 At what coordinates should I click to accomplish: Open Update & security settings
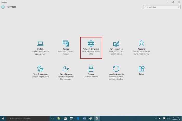[x=116, y=73]
